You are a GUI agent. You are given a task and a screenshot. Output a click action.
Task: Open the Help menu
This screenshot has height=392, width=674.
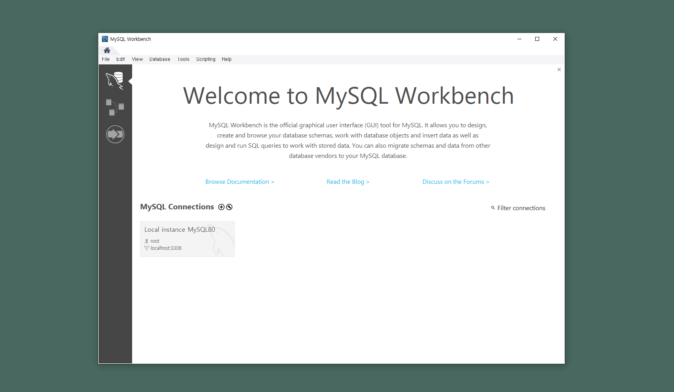pyautogui.click(x=227, y=59)
